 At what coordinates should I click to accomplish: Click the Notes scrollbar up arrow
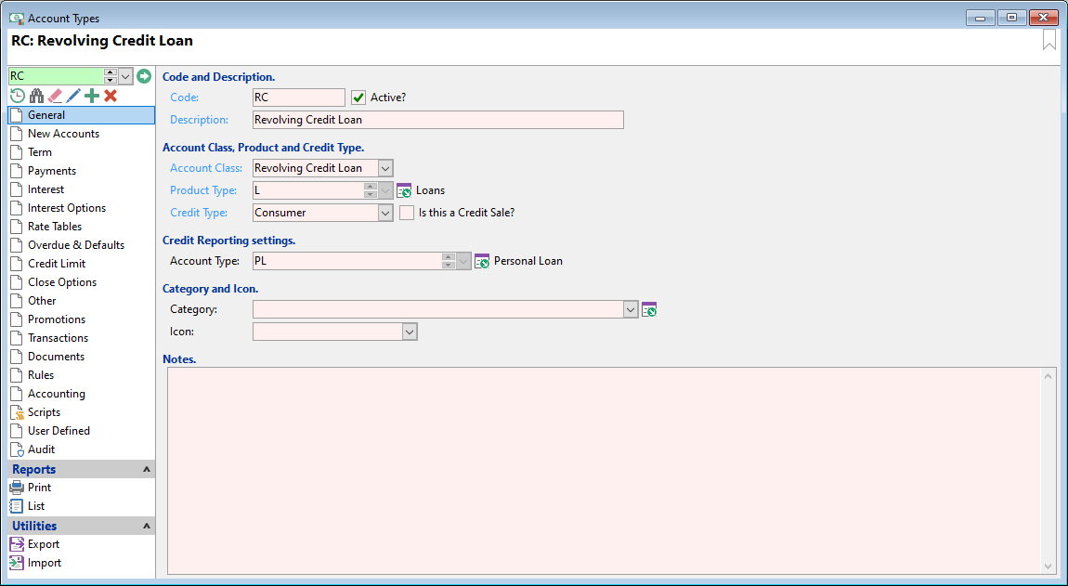click(1048, 375)
